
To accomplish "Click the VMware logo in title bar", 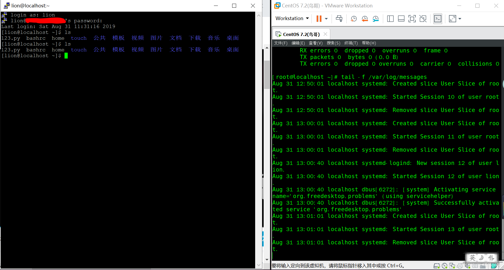I will (277, 6).
